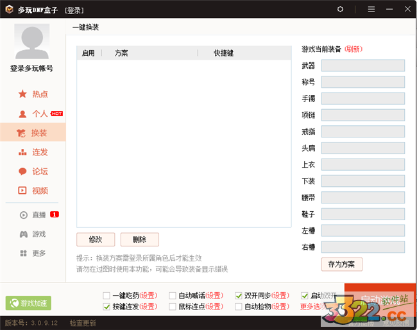This screenshot has height=330, width=417.
Task: Click the 右槽 equipment field
Action: 363,247
